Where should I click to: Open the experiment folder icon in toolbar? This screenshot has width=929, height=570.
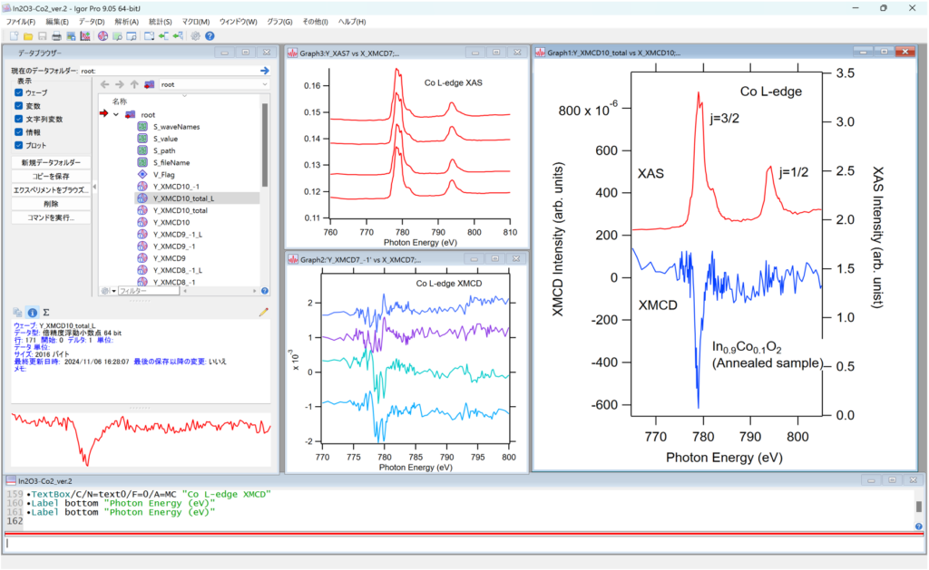pos(28,36)
